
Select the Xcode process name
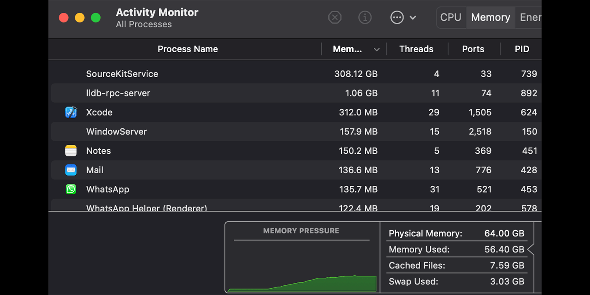coord(99,113)
